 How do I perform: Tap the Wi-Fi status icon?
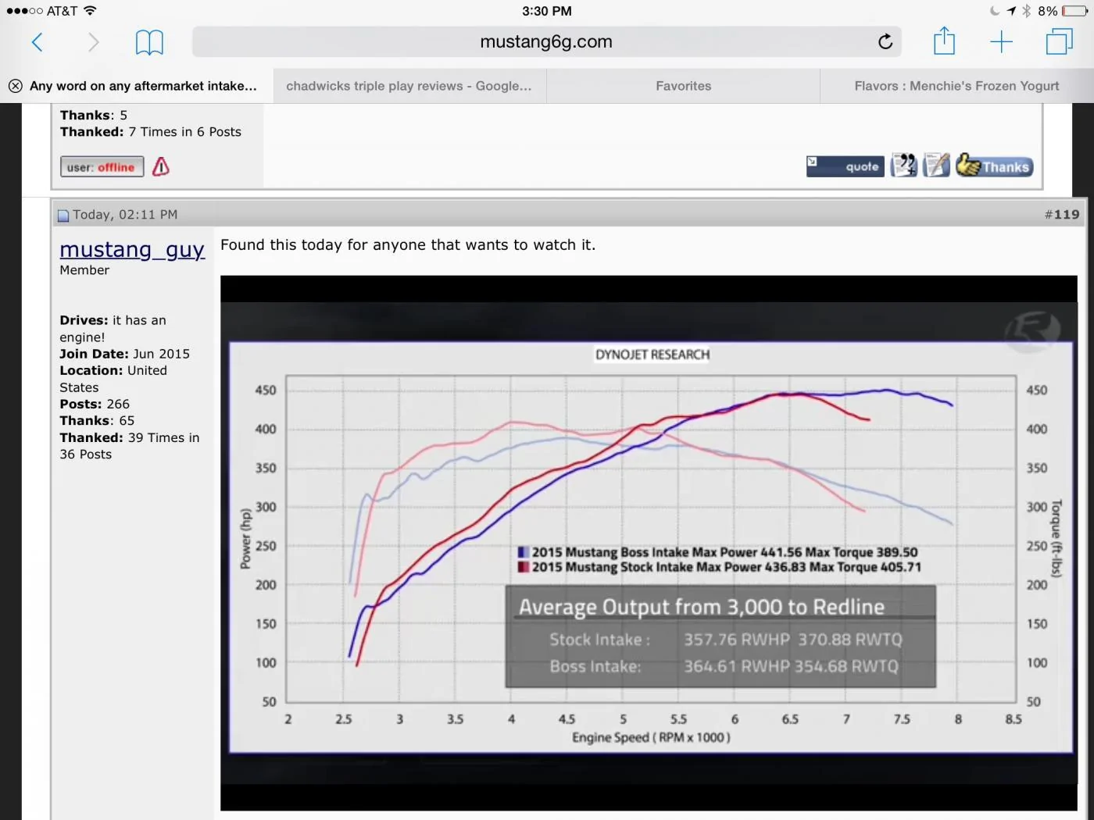point(90,11)
